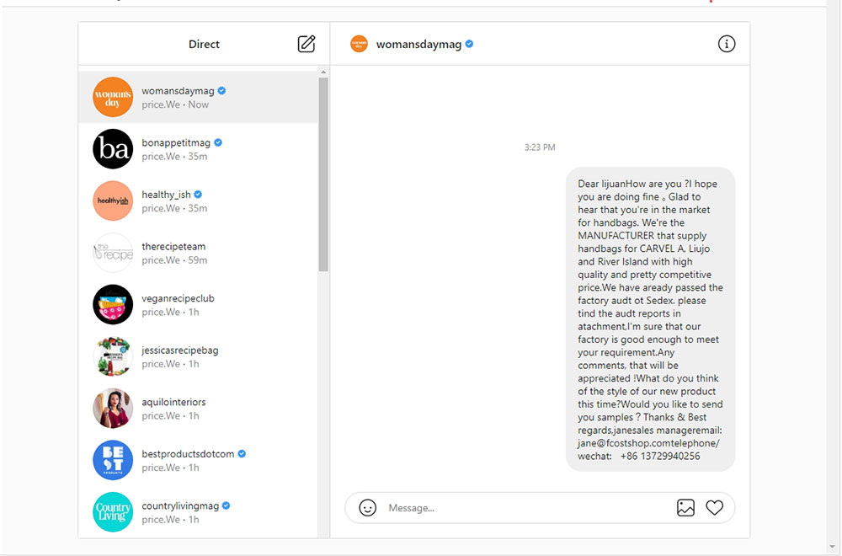Click verified badge next to countrylivingmag
Image resolution: width=842 pixels, height=556 pixels.
(x=226, y=505)
